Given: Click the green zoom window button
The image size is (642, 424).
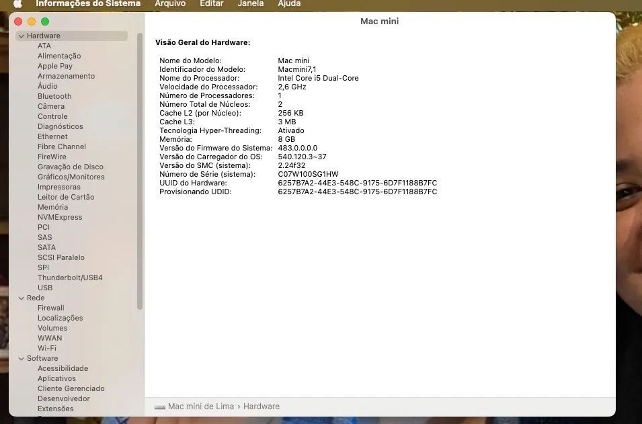Looking at the screenshot, I should (45, 22).
